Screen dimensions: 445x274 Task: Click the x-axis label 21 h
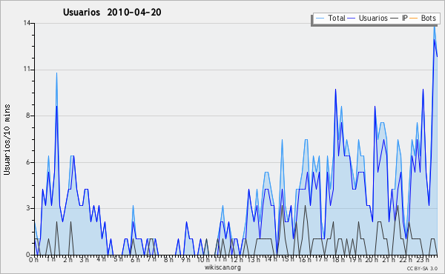pyautogui.click(x=389, y=259)
